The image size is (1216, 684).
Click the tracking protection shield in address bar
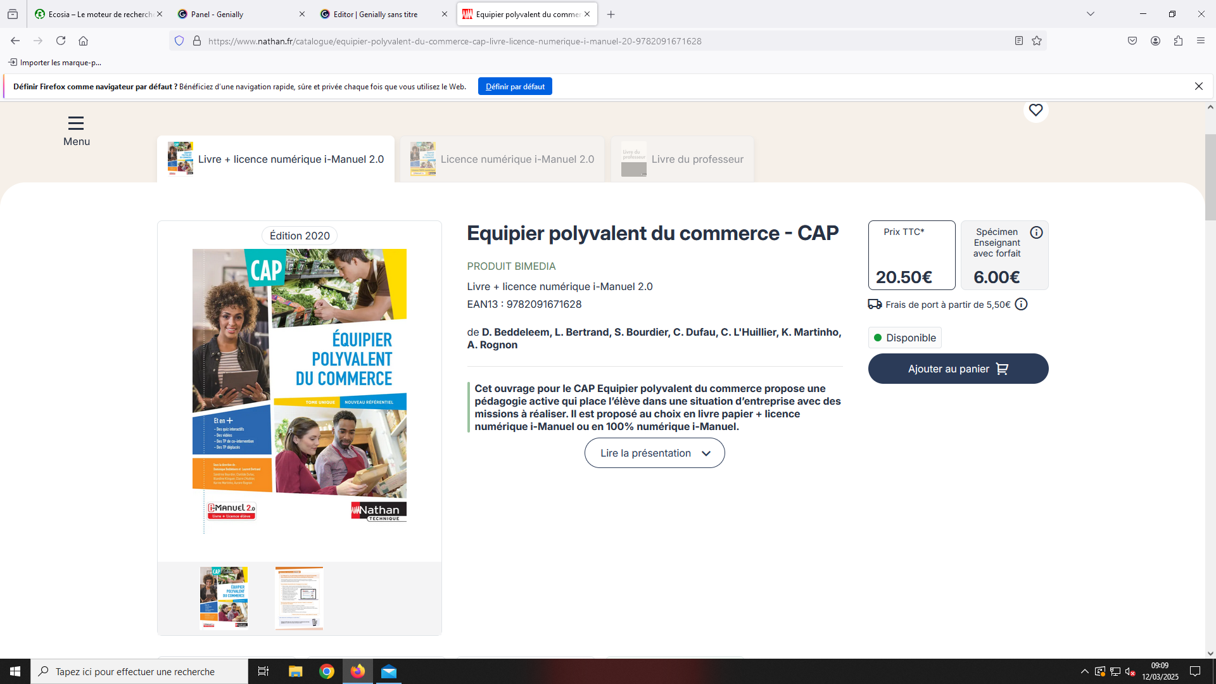tap(179, 41)
